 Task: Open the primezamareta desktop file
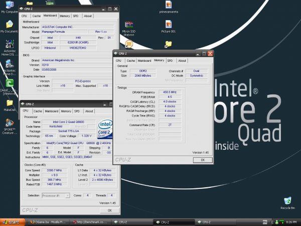point(169,5)
